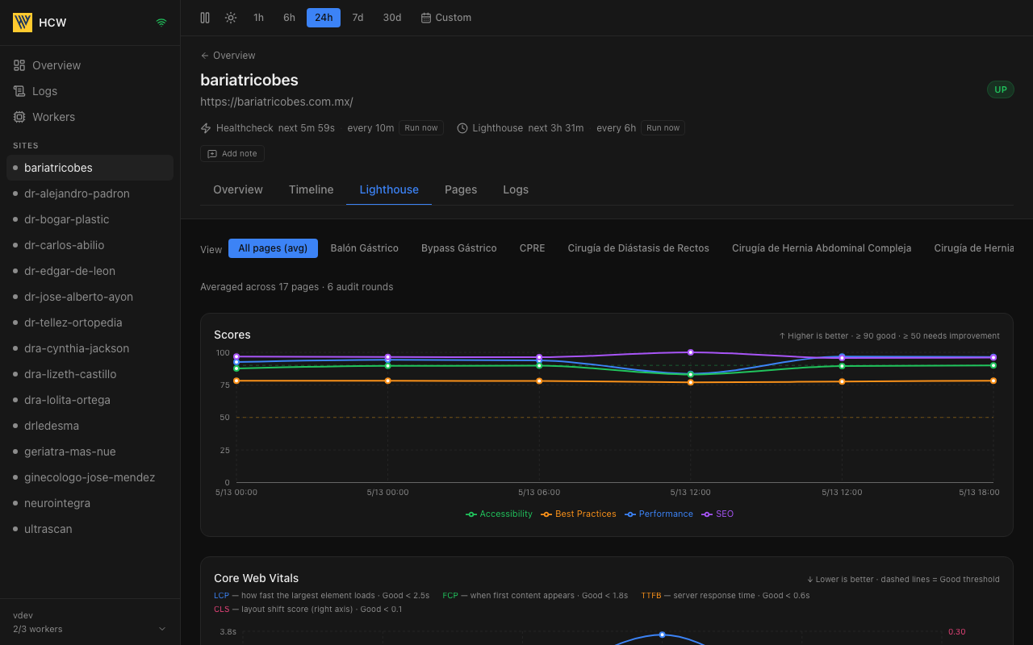
Task: Open the dra-lolita-ortega site
Action: [x=90, y=400]
